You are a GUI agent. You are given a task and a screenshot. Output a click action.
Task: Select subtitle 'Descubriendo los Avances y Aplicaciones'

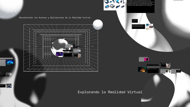pos(42,18)
